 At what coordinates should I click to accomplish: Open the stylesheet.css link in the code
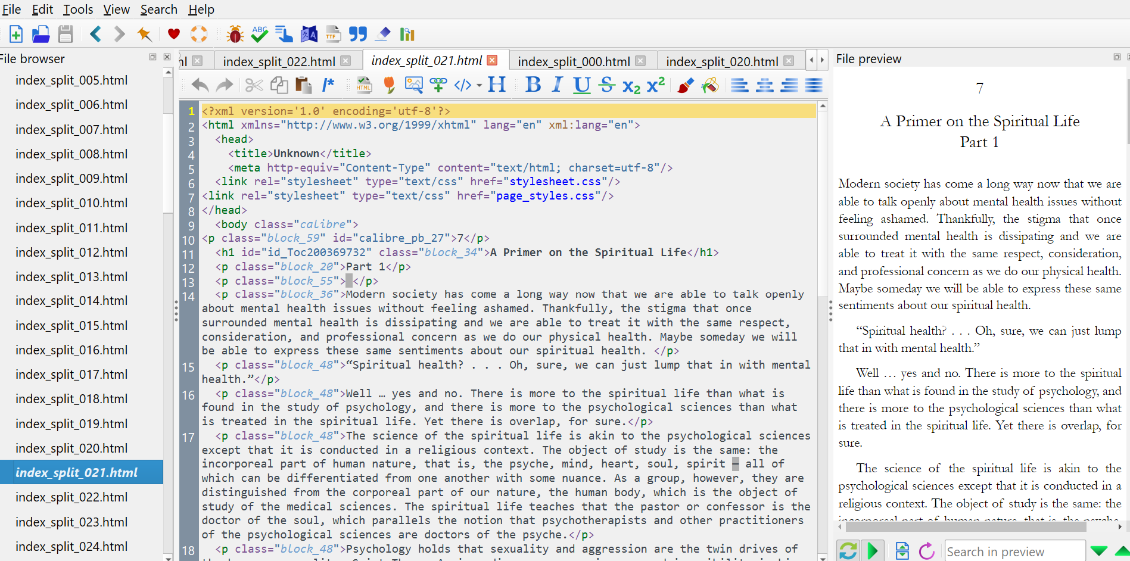click(555, 182)
